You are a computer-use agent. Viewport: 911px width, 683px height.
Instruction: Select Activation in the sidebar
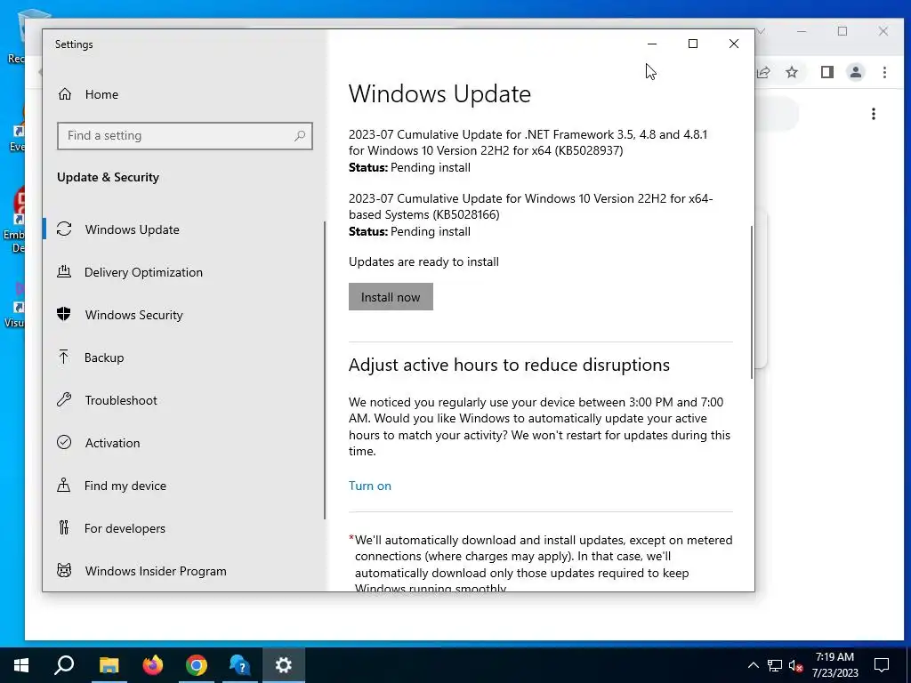[x=112, y=443]
